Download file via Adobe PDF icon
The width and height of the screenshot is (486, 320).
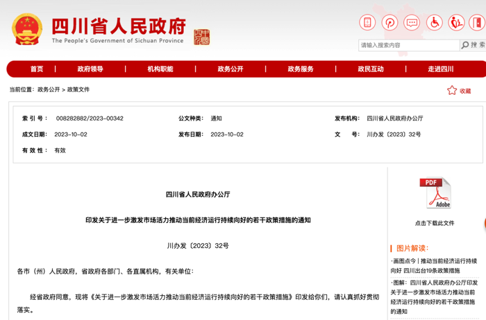tap(435, 193)
